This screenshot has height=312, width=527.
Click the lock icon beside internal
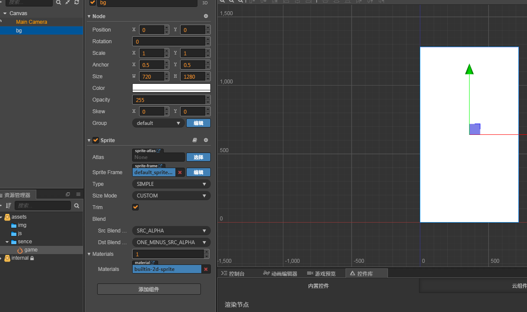[32, 258]
